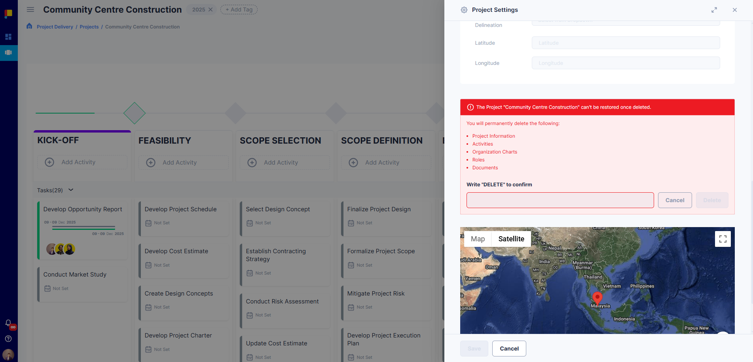Click the home icon in breadcrumb
753x362 pixels.
(29, 26)
